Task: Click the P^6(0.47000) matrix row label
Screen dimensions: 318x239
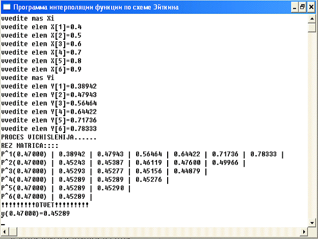Action: [25, 197]
